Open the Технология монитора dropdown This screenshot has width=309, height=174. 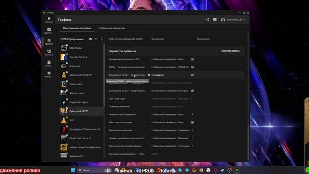click(192, 130)
